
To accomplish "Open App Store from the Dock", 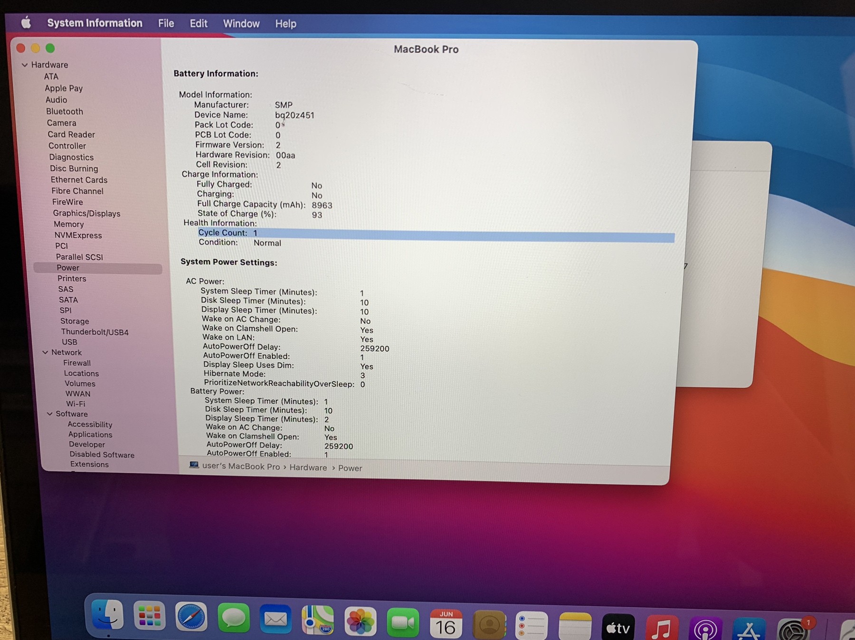I will pyautogui.click(x=749, y=629).
